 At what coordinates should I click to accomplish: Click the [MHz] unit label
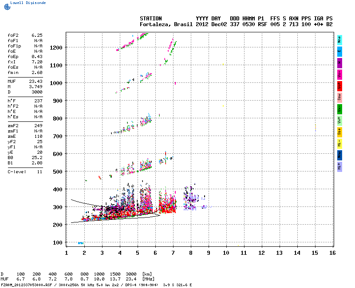(x=148, y=279)
